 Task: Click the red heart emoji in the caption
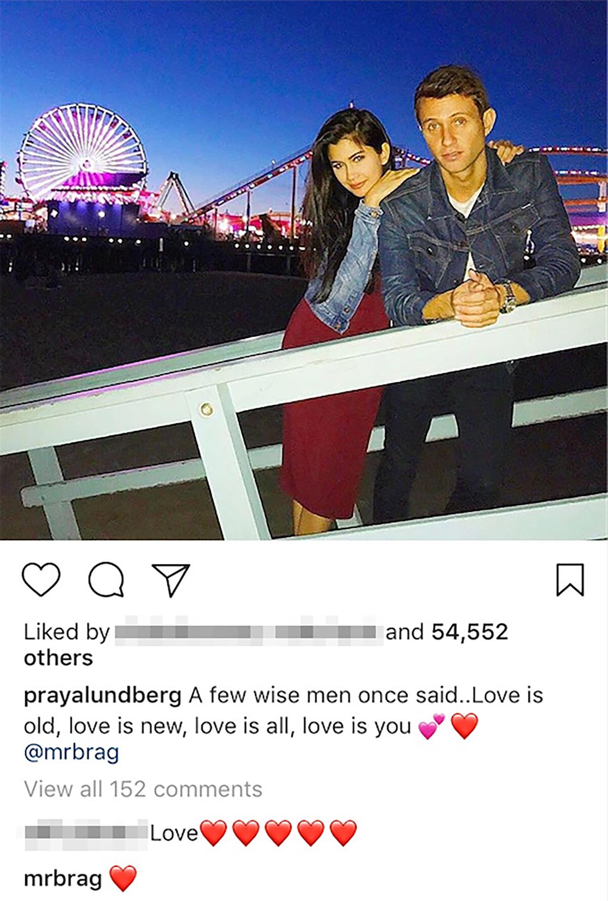point(464,726)
